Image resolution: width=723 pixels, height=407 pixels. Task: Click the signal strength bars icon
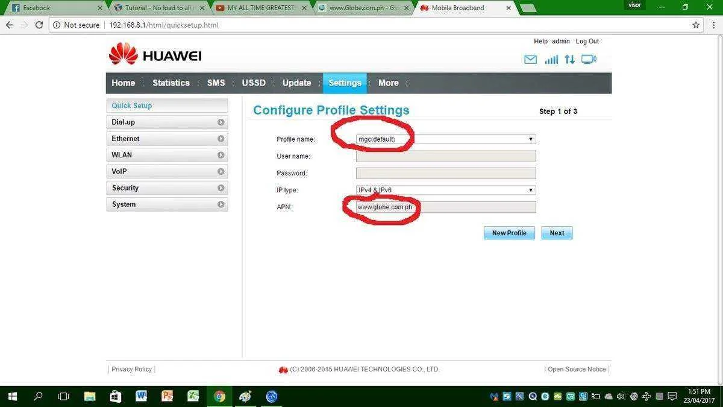point(551,60)
